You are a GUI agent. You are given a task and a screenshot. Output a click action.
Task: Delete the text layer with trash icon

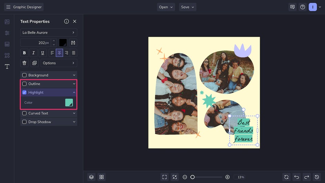click(24, 63)
